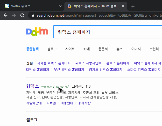Click related search 위택스 지방세납부
Screen dimensions: 162x126
tap(88, 63)
